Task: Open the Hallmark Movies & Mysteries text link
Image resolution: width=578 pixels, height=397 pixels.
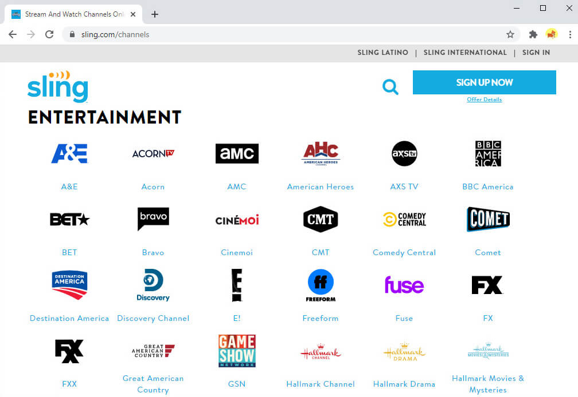Action: (x=487, y=384)
